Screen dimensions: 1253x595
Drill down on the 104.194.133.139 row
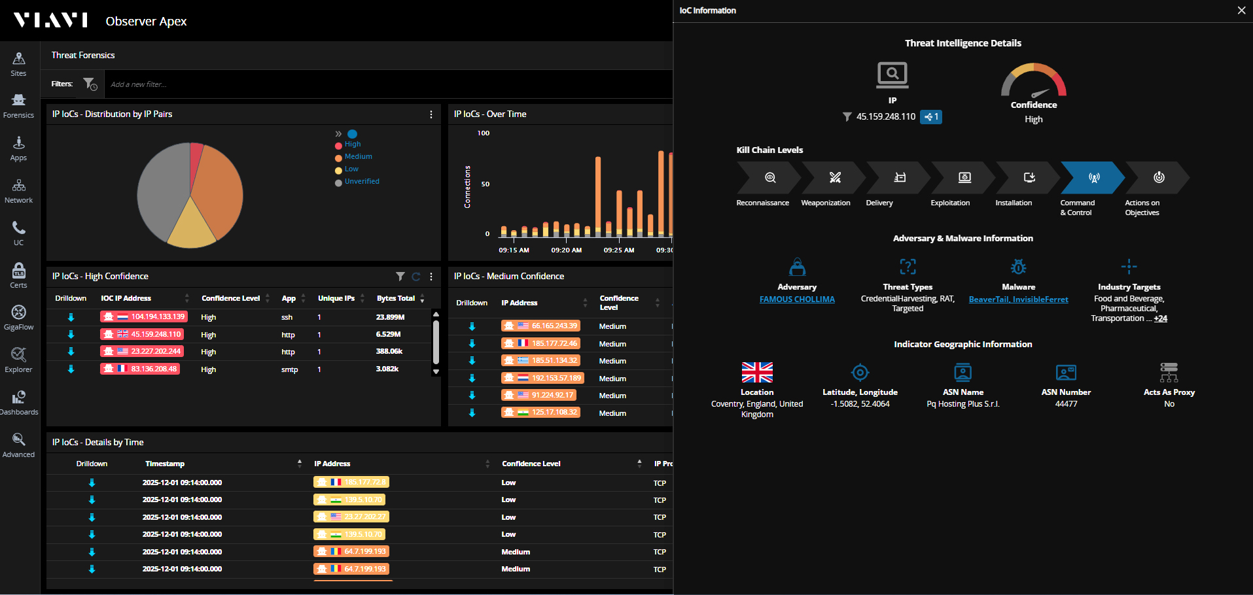[x=71, y=317]
